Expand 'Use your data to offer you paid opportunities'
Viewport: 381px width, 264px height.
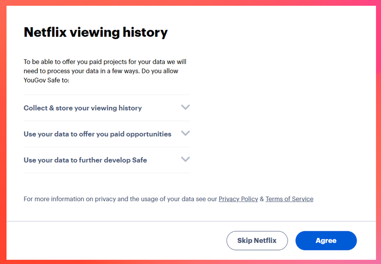[x=98, y=134]
